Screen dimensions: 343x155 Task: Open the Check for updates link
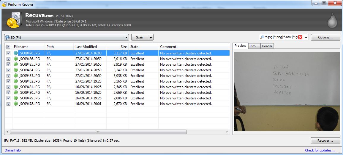point(320,150)
